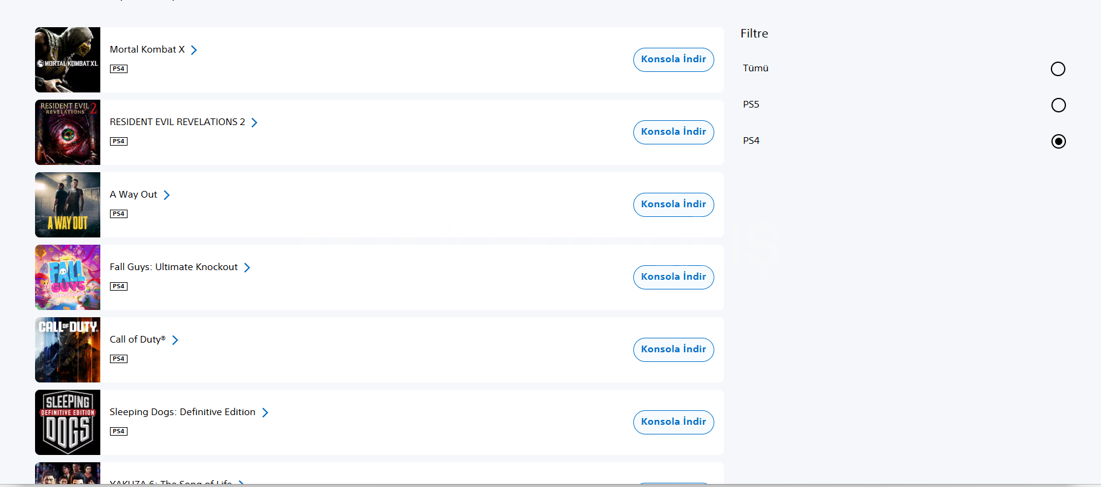Open the Resident Evil Revelations 2 cover image
Screen dimensions: 1101x487
coord(68,132)
